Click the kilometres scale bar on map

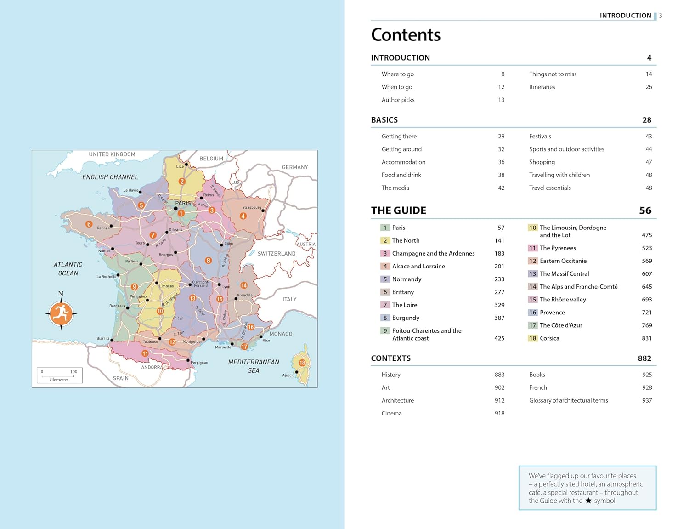coord(59,375)
